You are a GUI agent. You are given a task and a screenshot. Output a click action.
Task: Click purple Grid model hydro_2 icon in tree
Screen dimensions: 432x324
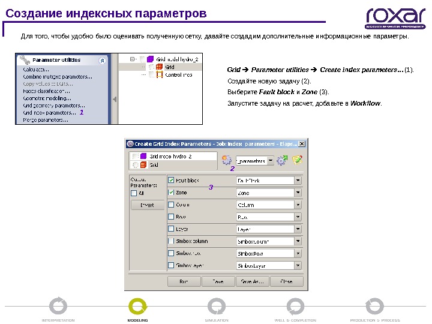pyautogui.click(x=150, y=59)
